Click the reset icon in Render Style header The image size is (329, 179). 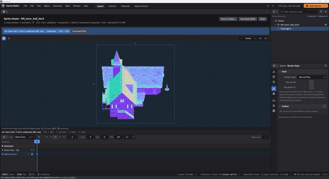tap(326, 66)
